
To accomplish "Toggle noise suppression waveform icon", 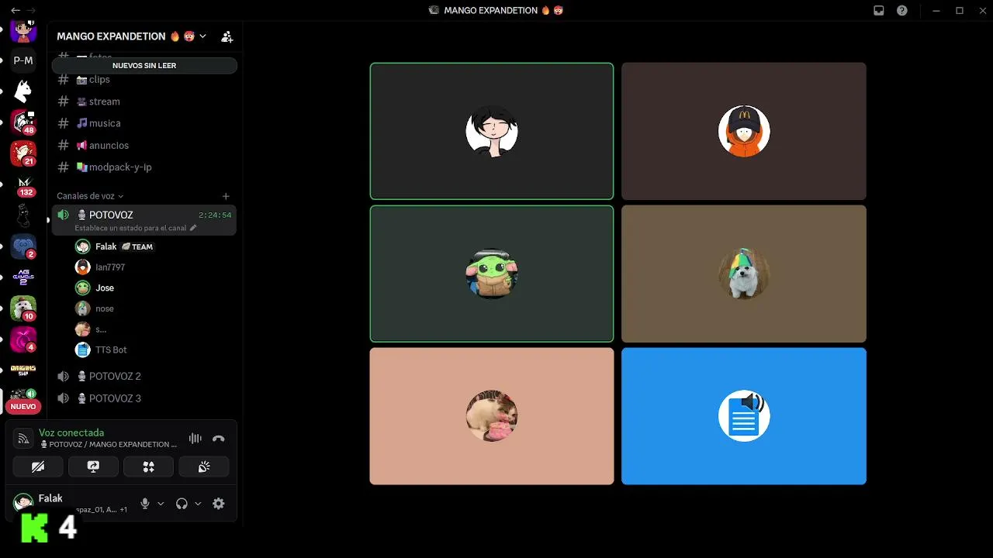I will click(x=195, y=439).
